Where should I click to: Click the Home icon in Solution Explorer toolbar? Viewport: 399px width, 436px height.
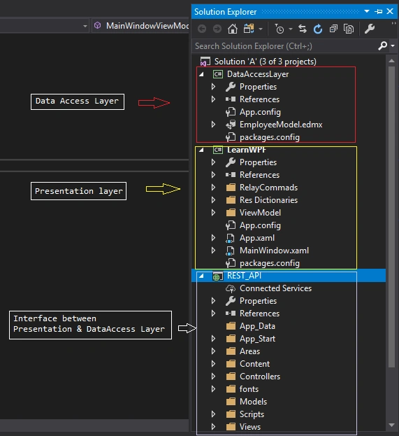[x=233, y=29]
